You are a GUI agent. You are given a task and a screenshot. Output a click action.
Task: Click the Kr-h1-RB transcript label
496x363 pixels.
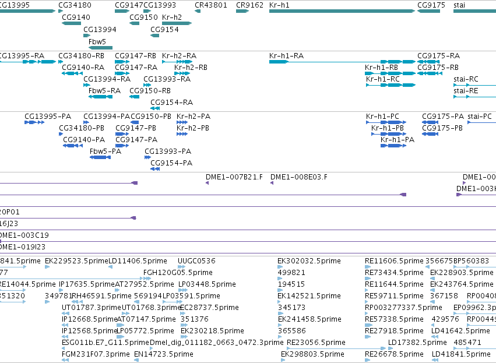pyautogui.click(x=381, y=68)
